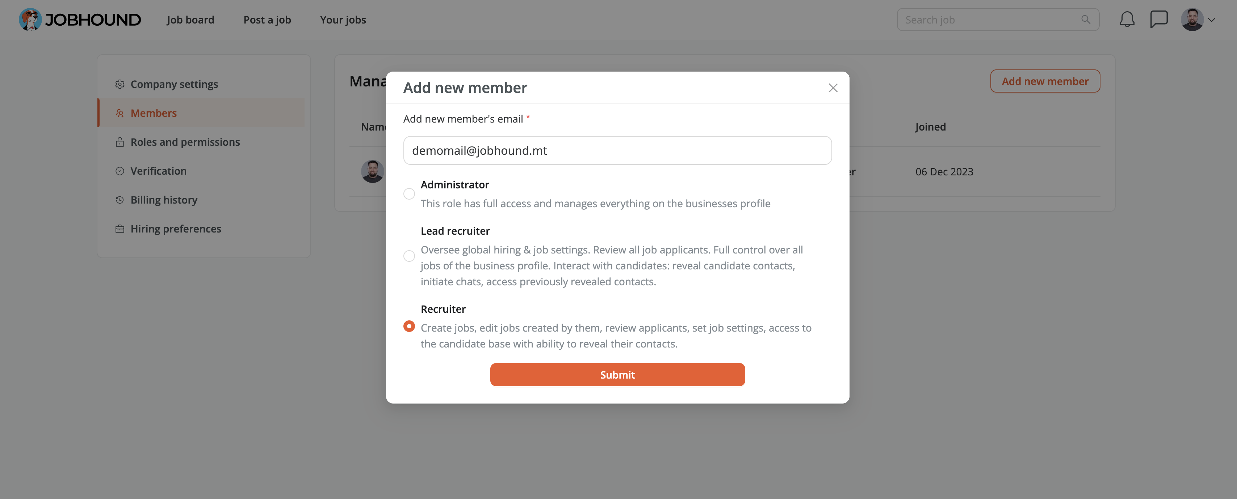The height and width of the screenshot is (499, 1237).
Task: Go to the Job board tab
Action: (190, 20)
